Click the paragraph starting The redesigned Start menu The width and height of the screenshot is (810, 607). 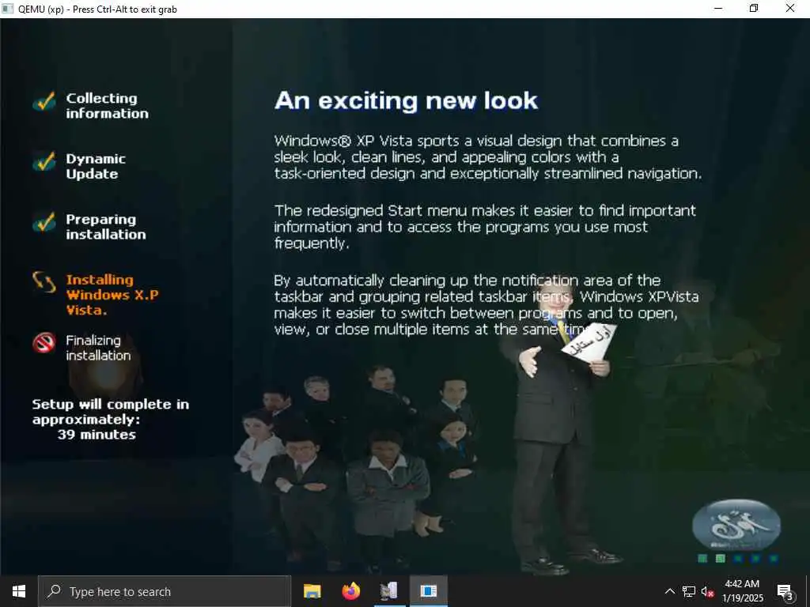[485, 227]
